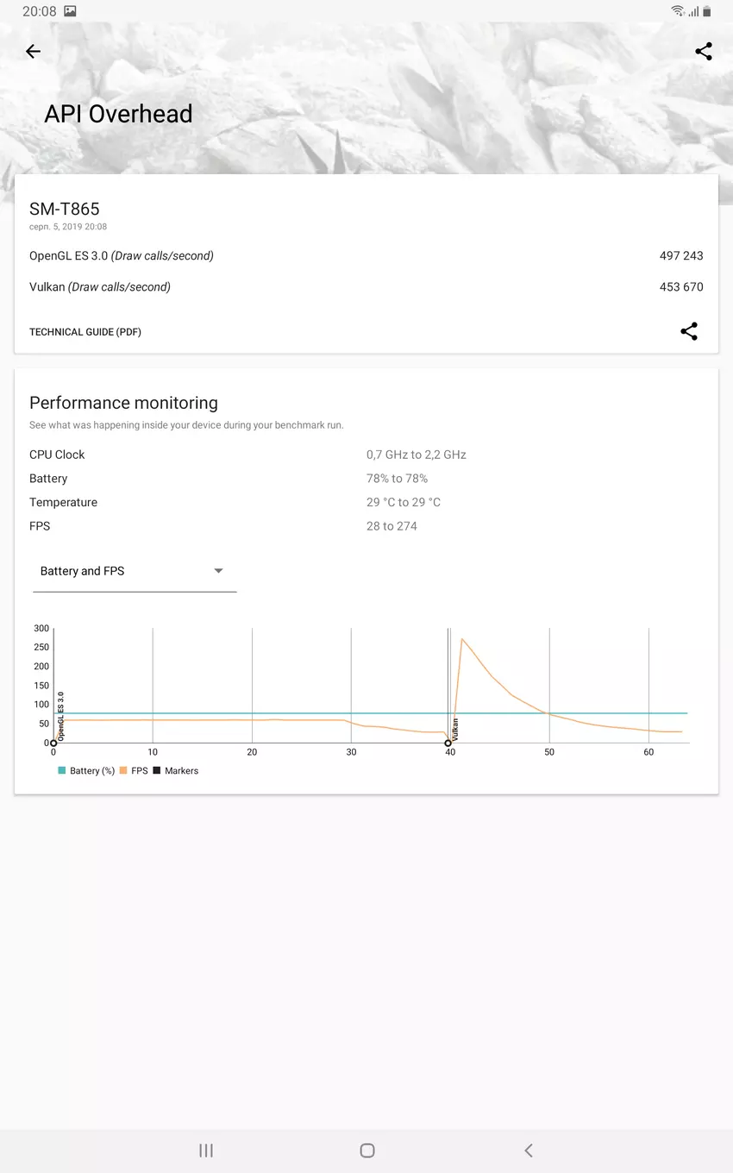Tap the Wi-Fi status icon
Viewport: 733px width, 1173px height.
click(x=678, y=11)
